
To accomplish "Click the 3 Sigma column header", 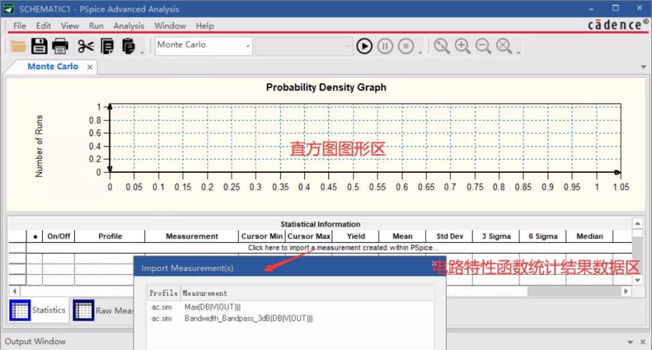I will coord(496,236).
